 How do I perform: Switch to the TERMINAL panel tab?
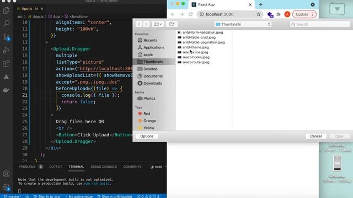point(76,167)
